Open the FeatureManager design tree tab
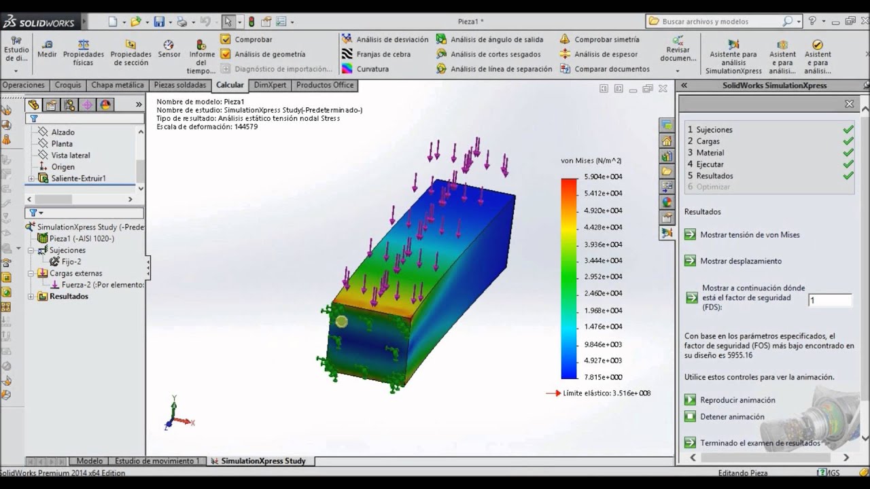 [x=33, y=105]
